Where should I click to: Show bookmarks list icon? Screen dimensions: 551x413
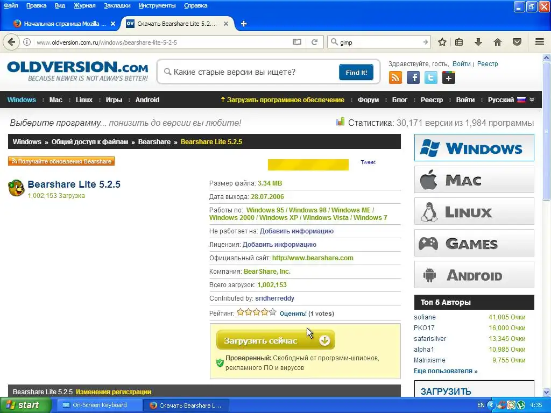(459, 42)
